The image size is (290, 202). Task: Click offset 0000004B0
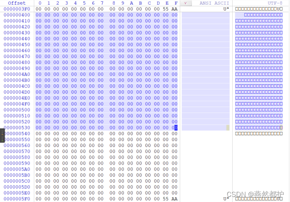[x=17, y=80]
